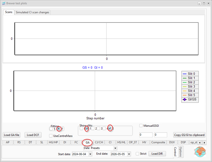Image resolution: width=212 pixels, height=162 pixels.
Task: Select the AP test tab
Action: [8, 142]
